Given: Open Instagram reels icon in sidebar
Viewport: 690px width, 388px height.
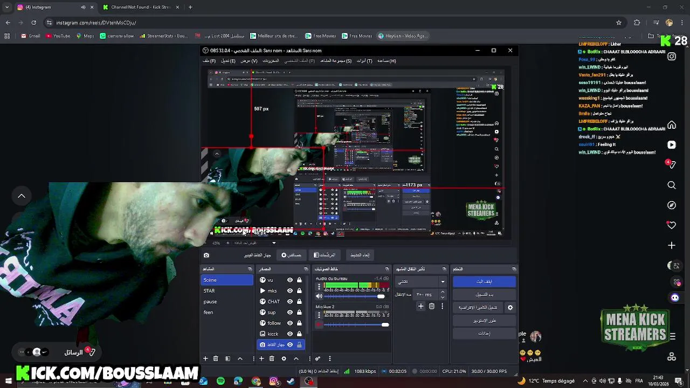Looking at the screenshot, I should (x=672, y=145).
